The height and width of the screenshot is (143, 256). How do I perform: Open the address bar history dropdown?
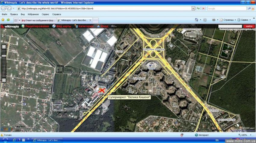(x=193, y=8)
